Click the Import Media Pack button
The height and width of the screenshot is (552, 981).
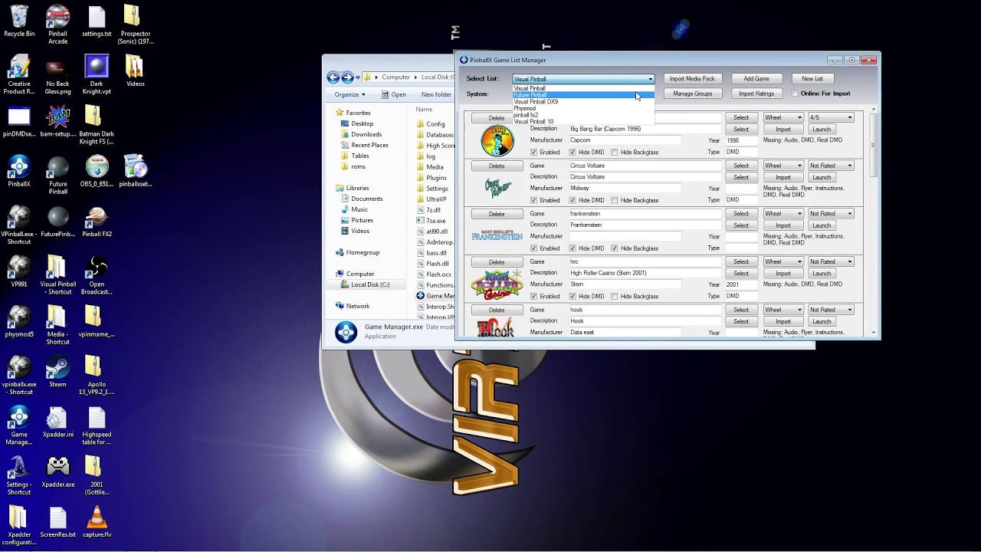692,79
